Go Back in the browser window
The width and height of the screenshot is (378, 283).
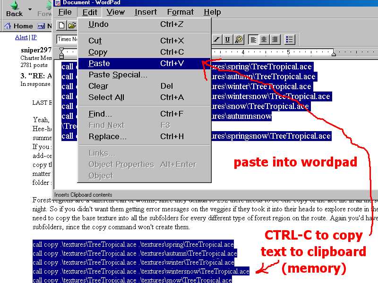15,8
